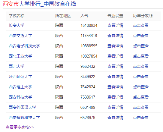View 点击查看 score lines for 西安科技大学
This screenshot has width=163, height=132.
[141, 97]
